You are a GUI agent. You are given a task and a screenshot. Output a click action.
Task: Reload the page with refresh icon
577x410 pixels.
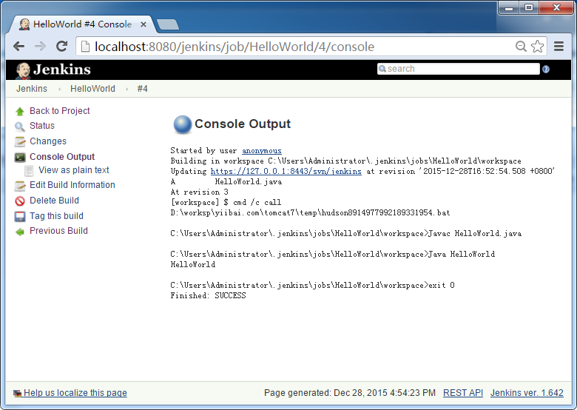(x=61, y=47)
